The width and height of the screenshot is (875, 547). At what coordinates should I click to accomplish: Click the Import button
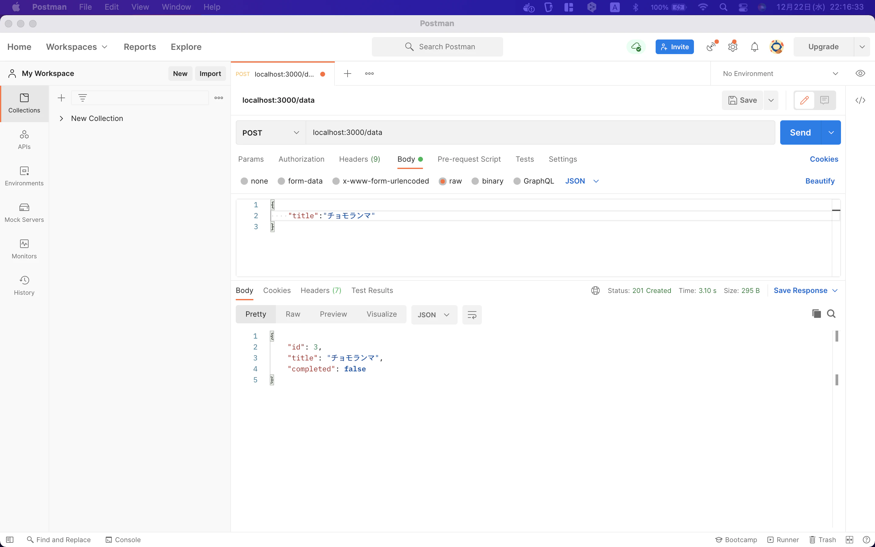point(210,74)
